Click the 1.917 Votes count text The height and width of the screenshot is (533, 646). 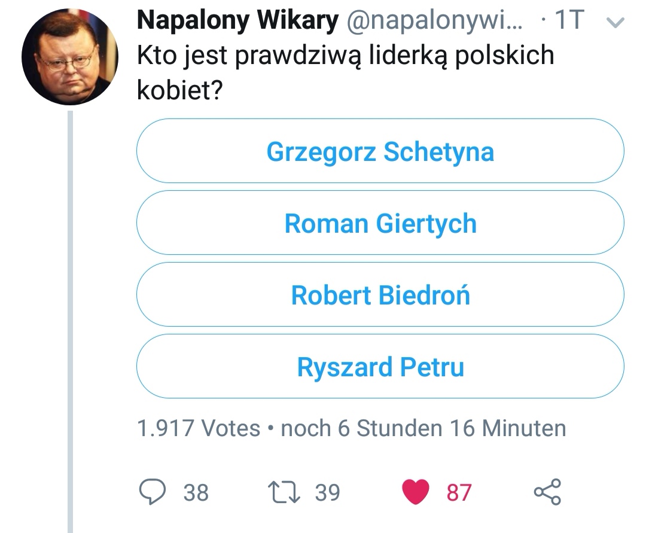pos(199,428)
